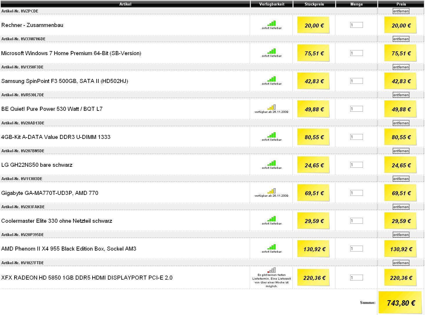Click Stückpreis note 130,92 € for AMD Phenom
425x315 pixels.
click(x=314, y=249)
